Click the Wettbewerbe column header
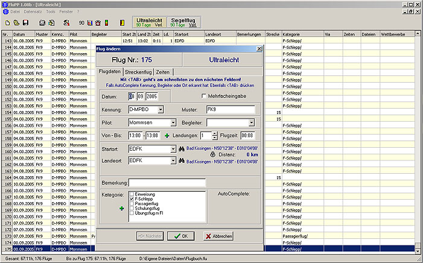Screen dimensions: 423x263 point(397,34)
